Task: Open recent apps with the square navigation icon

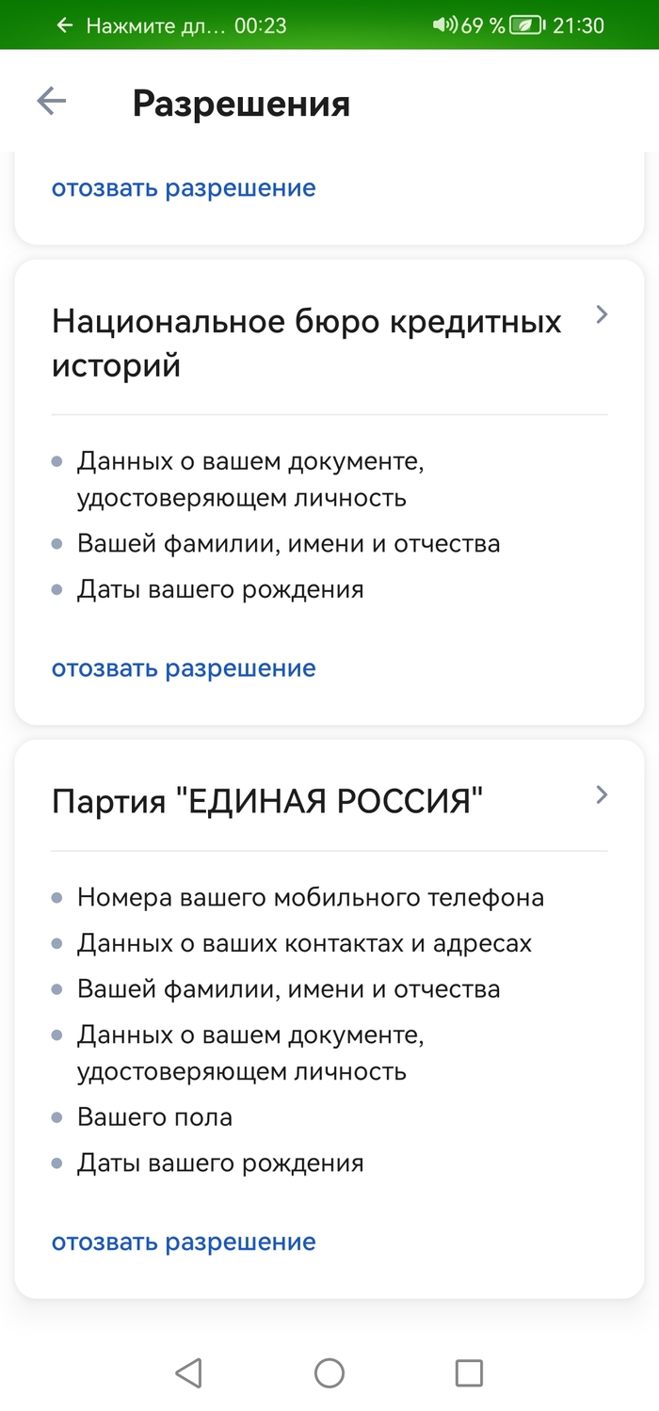Action: [466, 1372]
